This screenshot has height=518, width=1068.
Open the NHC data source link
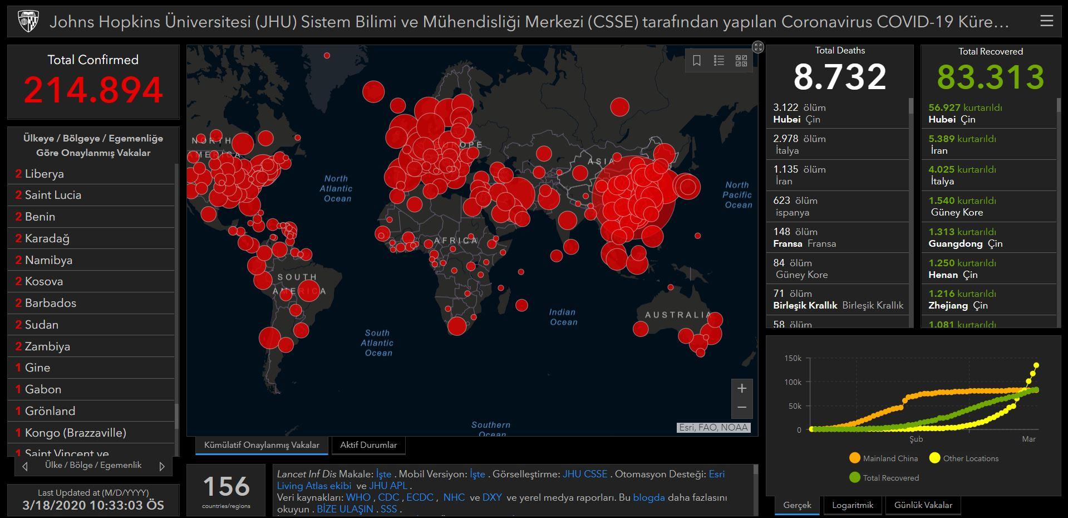[x=454, y=497]
